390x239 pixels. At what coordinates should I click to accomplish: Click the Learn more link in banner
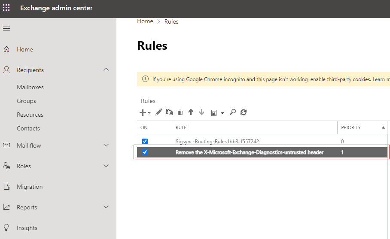click(381, 79)
